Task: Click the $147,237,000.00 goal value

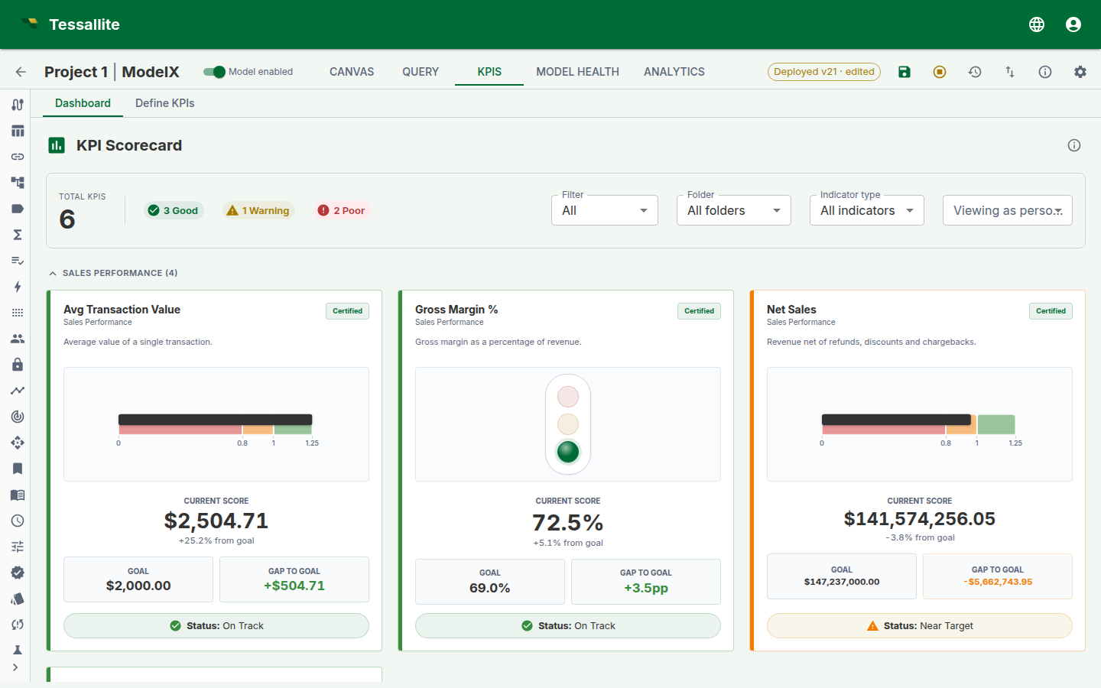Action: [842, 582]
